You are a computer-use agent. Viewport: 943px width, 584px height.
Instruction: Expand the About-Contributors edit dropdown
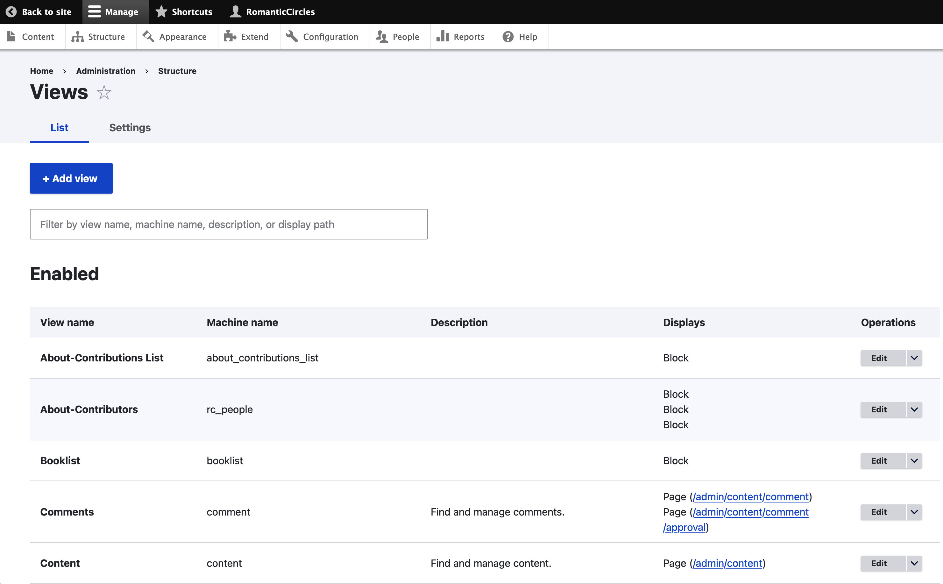pos(913,409)
